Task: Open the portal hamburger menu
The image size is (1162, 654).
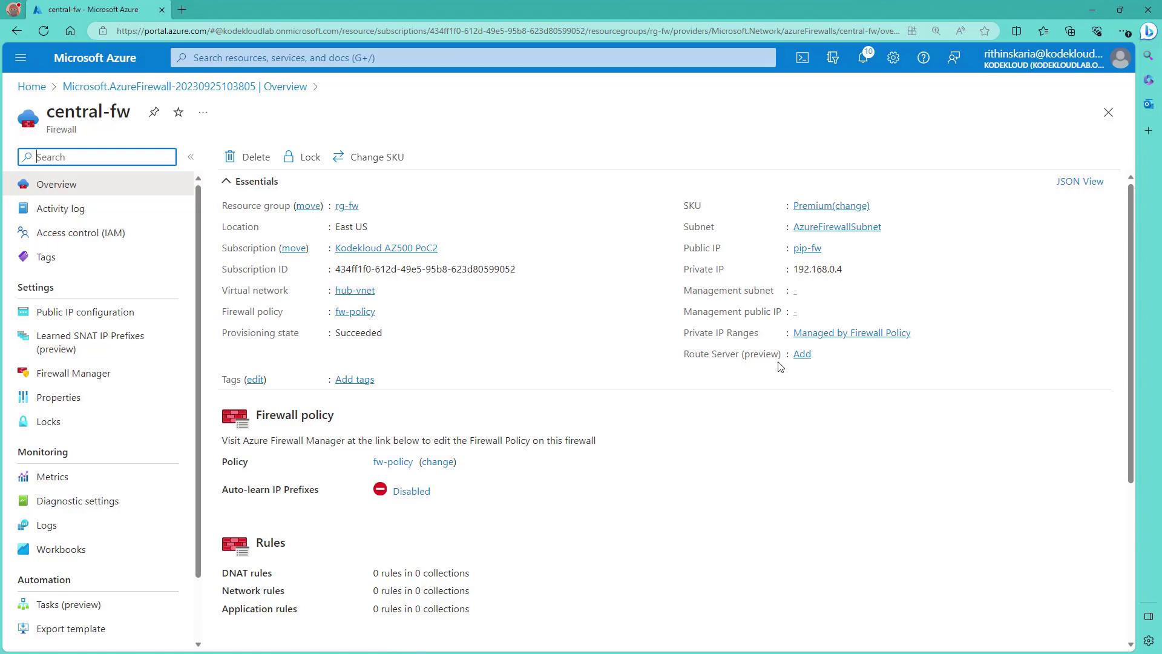Action: tap(21, 58)
